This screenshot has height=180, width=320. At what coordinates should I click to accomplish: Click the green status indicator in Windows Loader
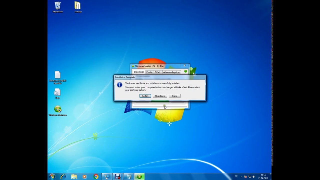point(185,71)
